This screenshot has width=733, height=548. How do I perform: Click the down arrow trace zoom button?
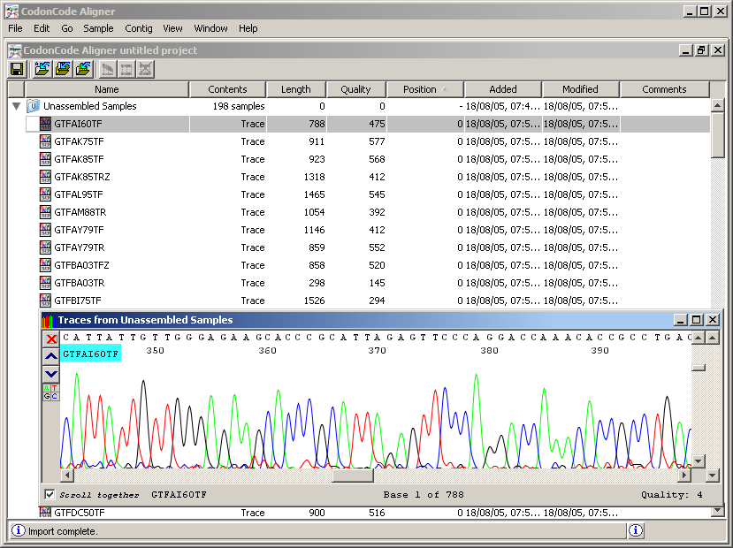point(51,374)
